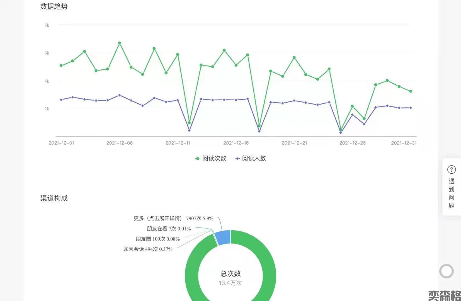The width and height of the screenshot is (461, 301).
Task: Click the question mark help icon
Action: [x=451, y=169]
